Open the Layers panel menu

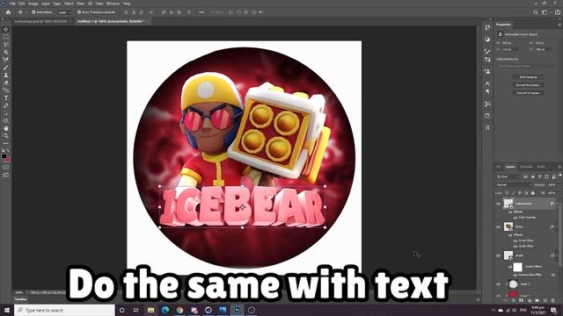pos(559,167)
